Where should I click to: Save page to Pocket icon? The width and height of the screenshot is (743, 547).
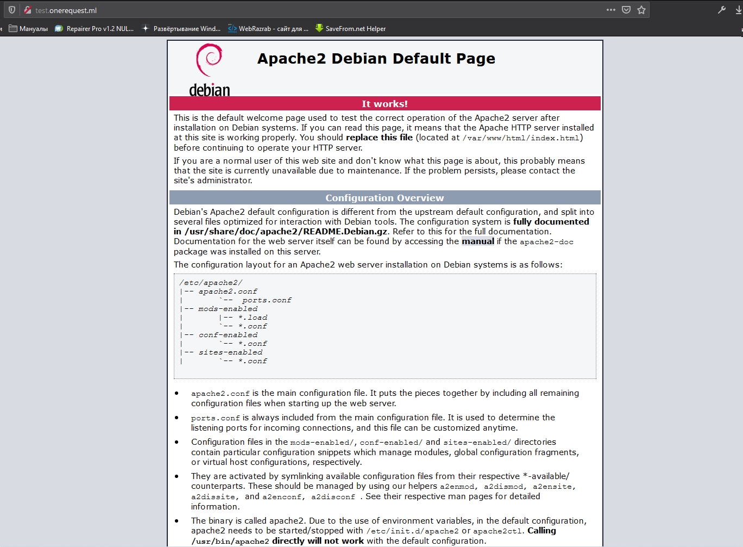pos(626,10)
